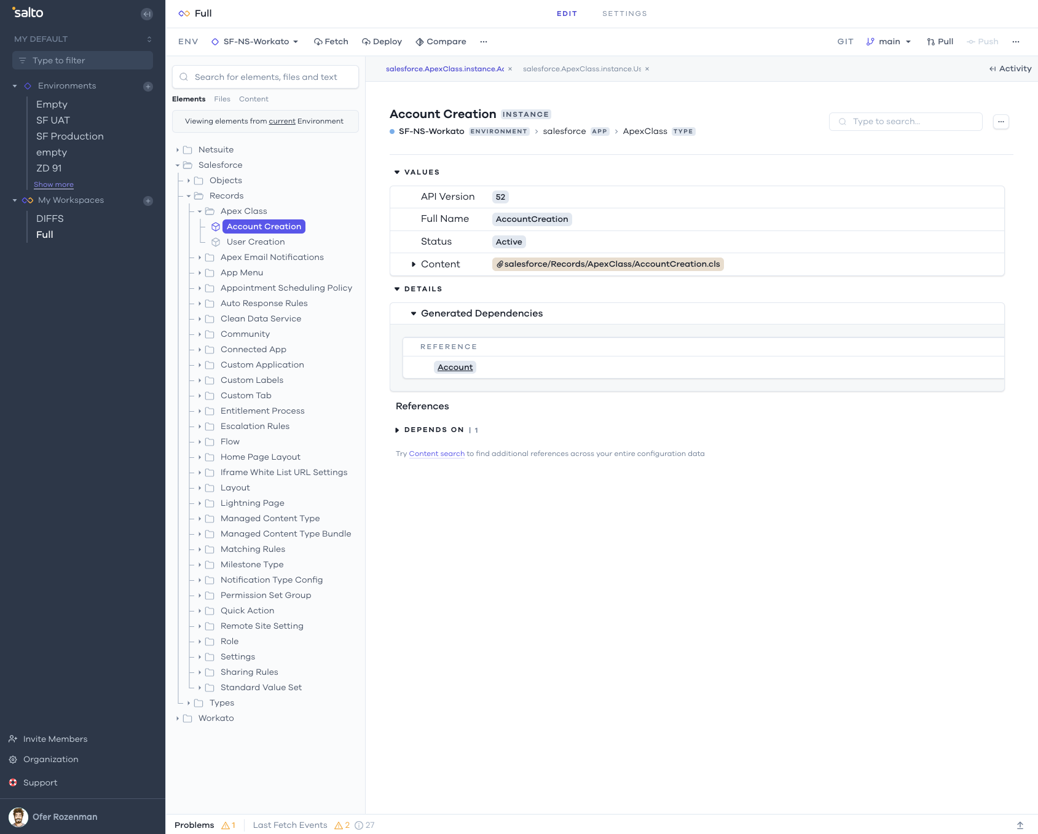Viewport: 1038px width, 834px height.
Task: Close the Account Creation instance tab
Action: [510, 69]
